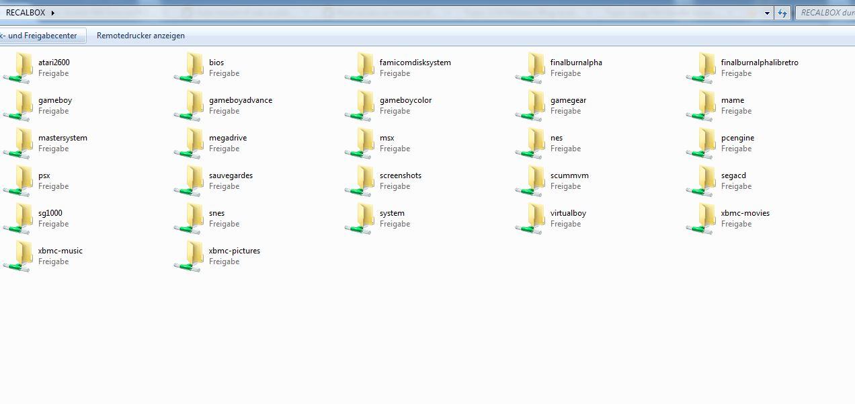This screenshot has width=855, height=404.
Task: Select the famicomdisksystem folder icon
Action: click(360, 68)
